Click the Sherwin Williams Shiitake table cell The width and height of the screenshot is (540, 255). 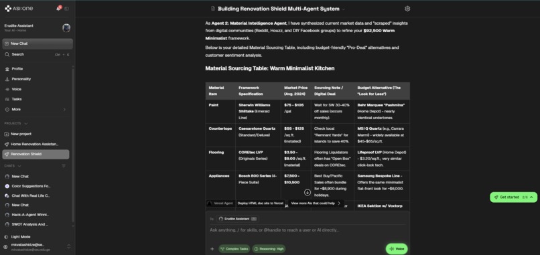[x=258, y=112]
